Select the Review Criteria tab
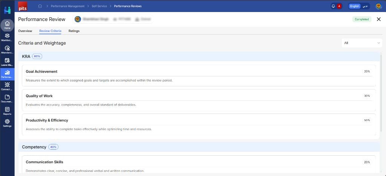This screenshot has width=386, height=176. coord(50,31)
